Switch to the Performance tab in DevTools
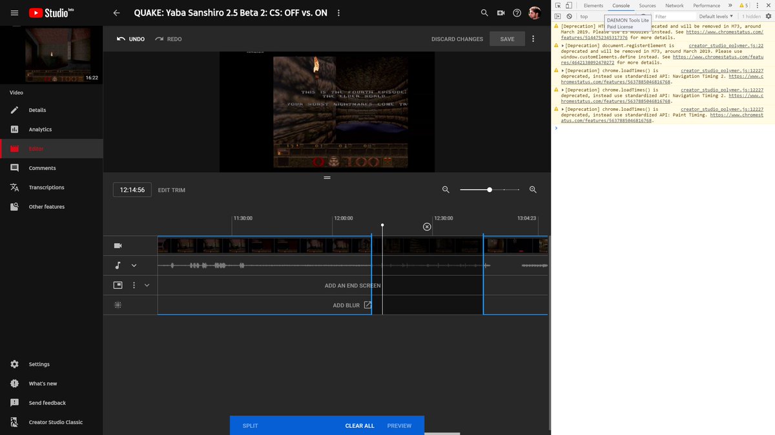 tap(707, 5)
